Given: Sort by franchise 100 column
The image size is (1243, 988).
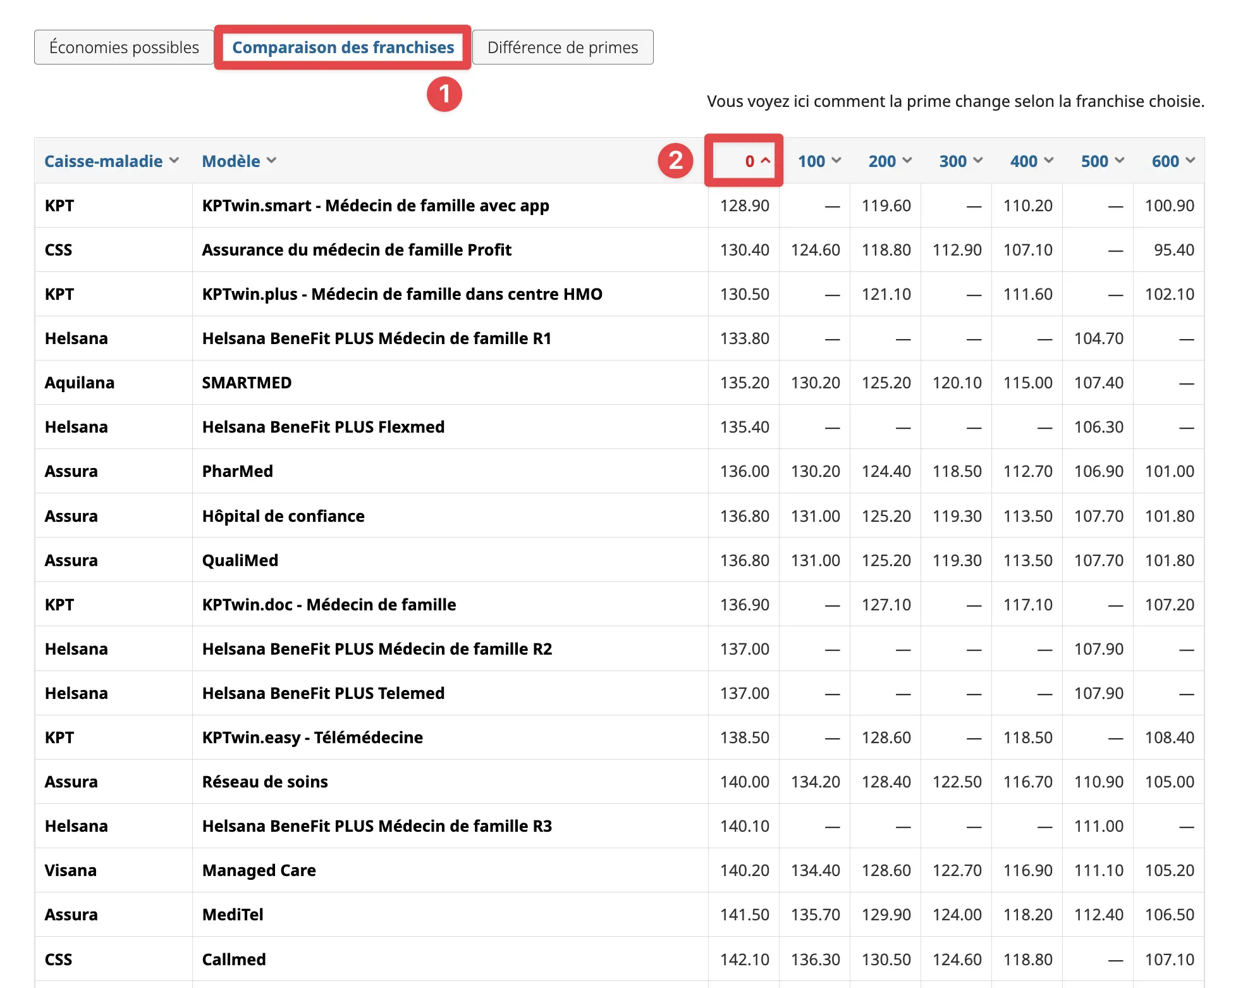Looking at the screenshot, I should click(x=819, y=161).
